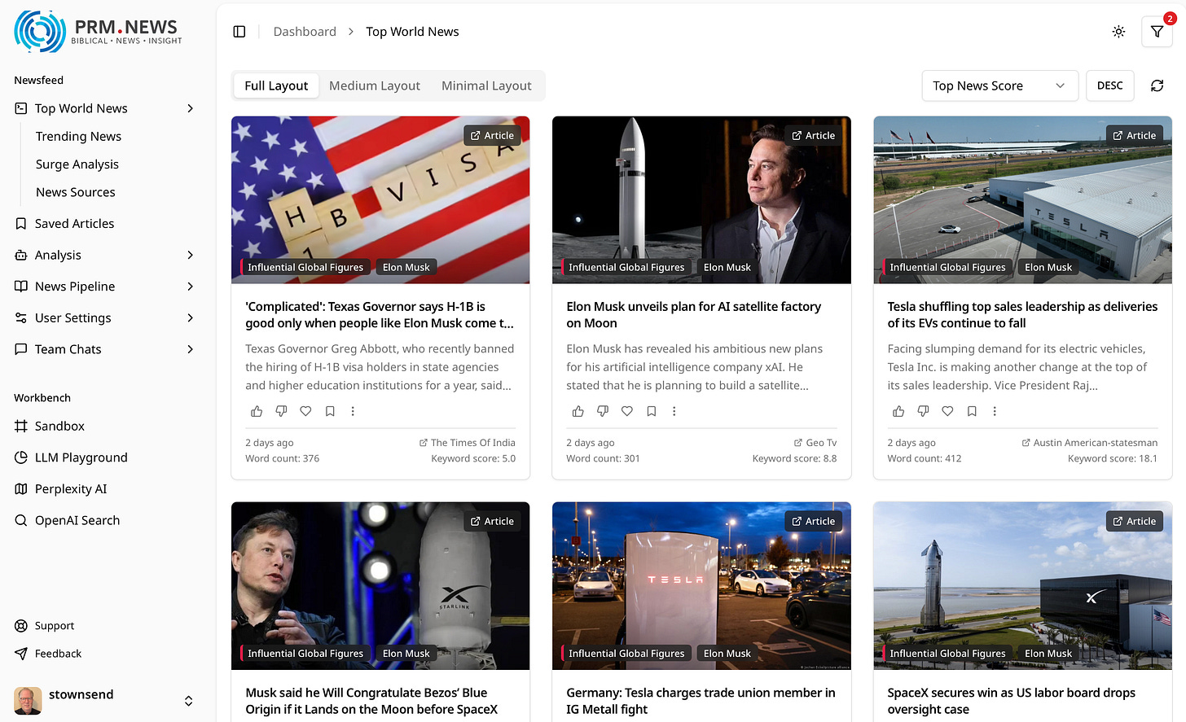The image size is (1186, 722).
Task: Dislike the H-1B Texas Governor article
Action: pyautogui.click(x=281, y=411)
